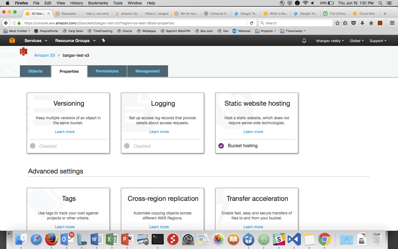The width and height of the screenshot is (398, 249).
Task: Open Spotlight search in the menu bar
Action: 380,3
